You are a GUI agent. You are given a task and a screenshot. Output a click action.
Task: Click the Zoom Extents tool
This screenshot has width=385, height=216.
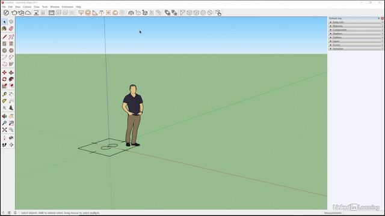(4, 130)
